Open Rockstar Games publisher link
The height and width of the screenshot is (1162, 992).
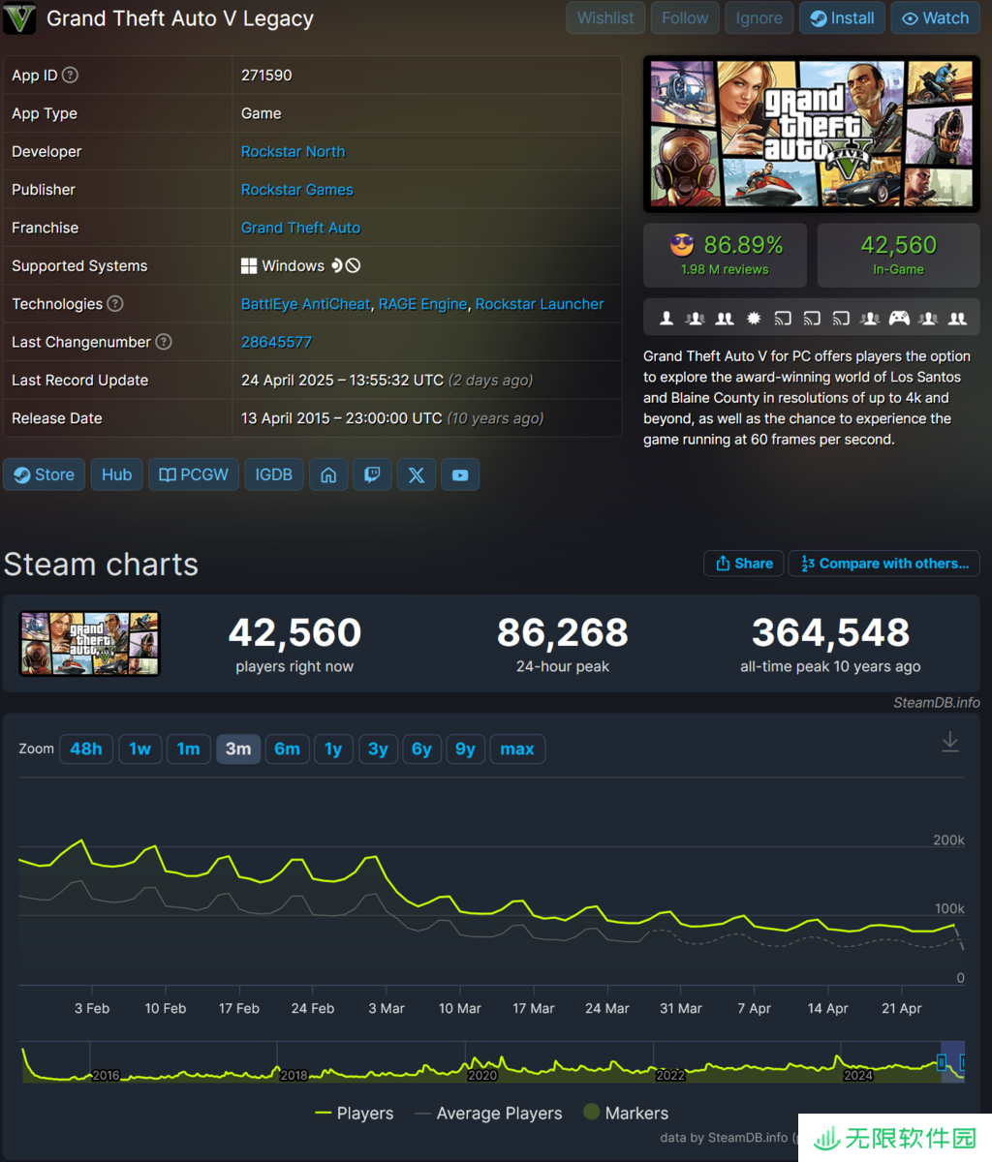(297, 189)
